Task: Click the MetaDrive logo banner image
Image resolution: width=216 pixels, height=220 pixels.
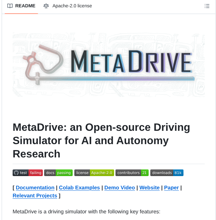Action: pos(108,65)
